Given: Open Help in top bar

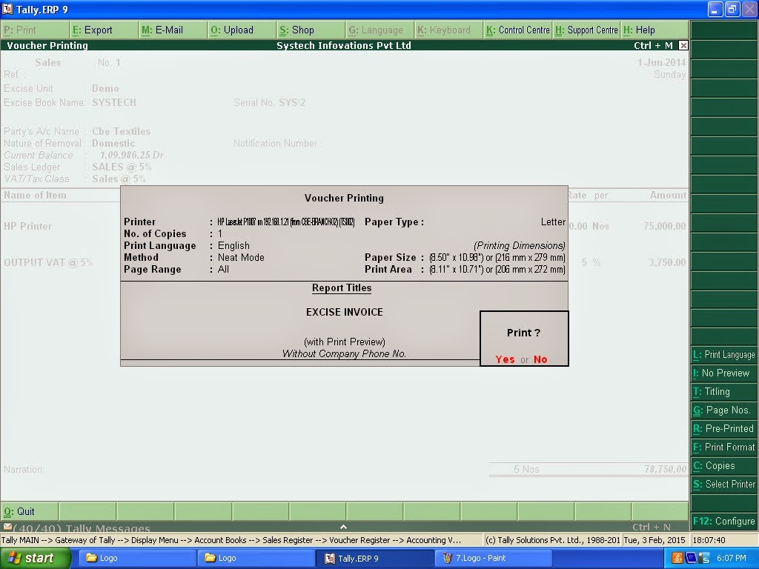Looking at the screenshot, I should [654, 30].
